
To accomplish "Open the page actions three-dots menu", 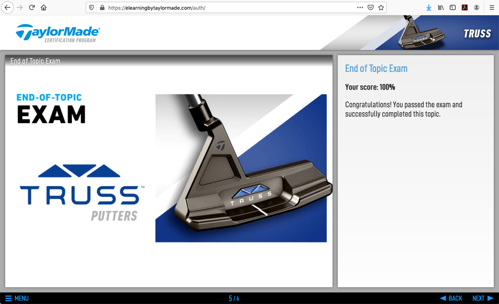I will 360,7.
